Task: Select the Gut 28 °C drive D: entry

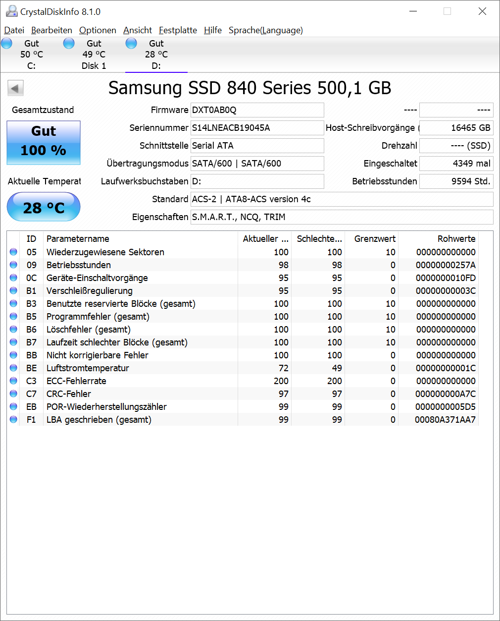Action: coord(156,55)
